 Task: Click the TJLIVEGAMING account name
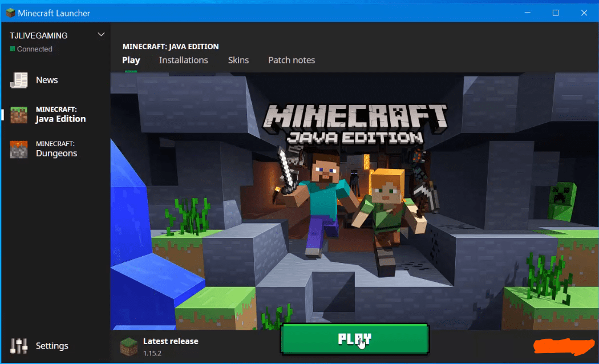click(39, 35)
